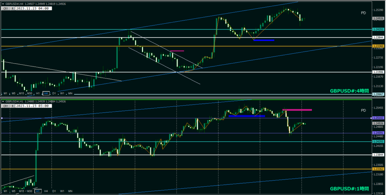Click current price tag 1.24926 in lower chart
The height and width of the screenshot is (195, 386).
tap(378, 123)
